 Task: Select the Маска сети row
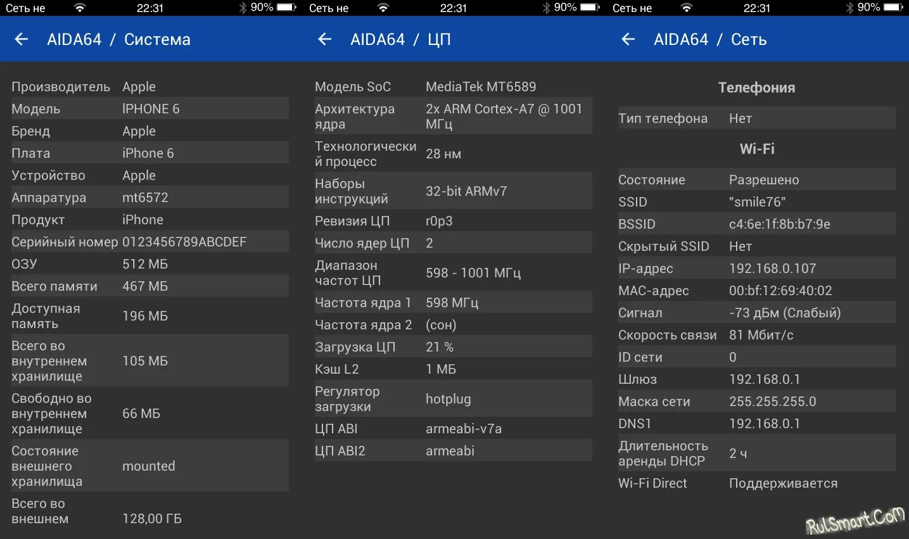click(757, 401)
